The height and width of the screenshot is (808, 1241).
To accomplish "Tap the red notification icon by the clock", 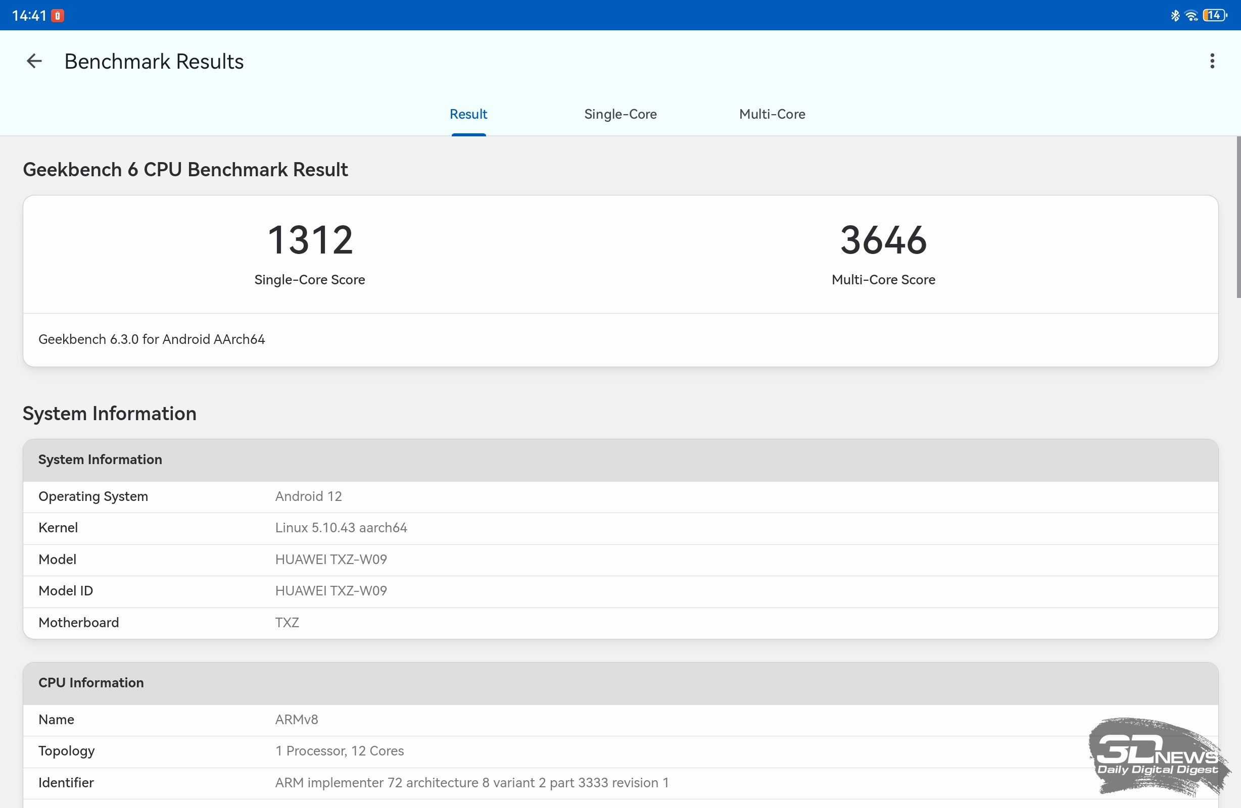I will click(x=58, y=16).
